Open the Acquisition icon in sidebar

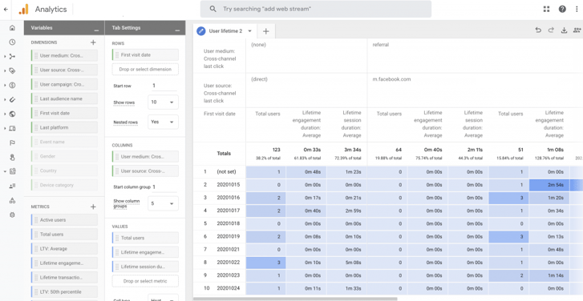pyautogui.click(x=12, y=56)
